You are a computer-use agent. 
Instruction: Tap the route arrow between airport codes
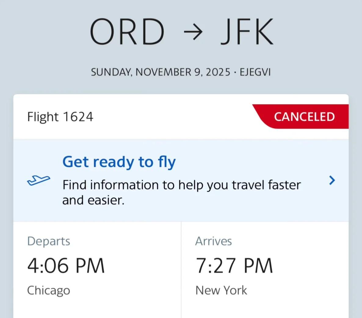193,32
